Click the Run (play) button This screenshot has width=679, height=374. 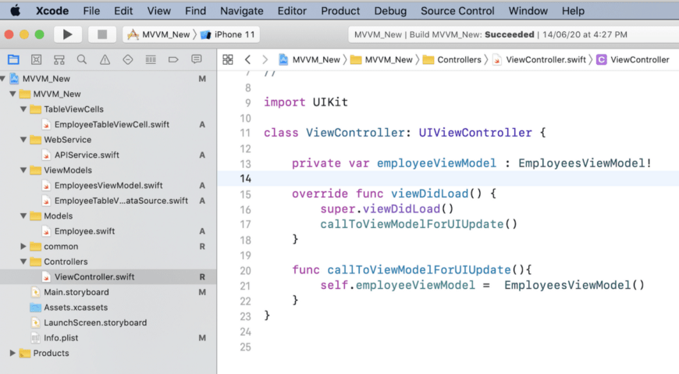[x=68, y=34]
